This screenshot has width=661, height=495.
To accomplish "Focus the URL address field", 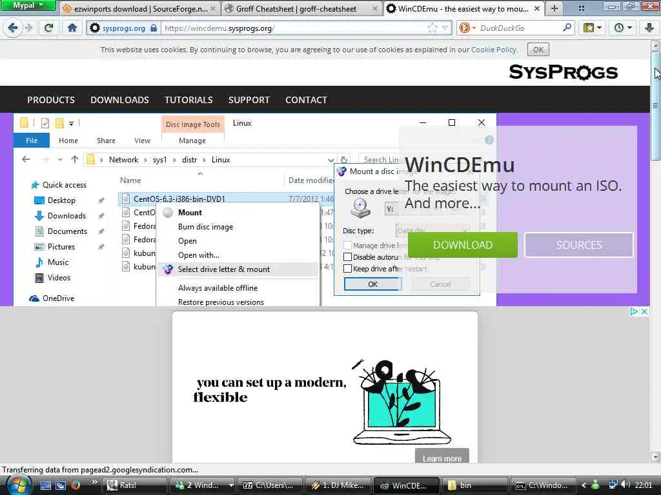I will click(x=293, y=28).
